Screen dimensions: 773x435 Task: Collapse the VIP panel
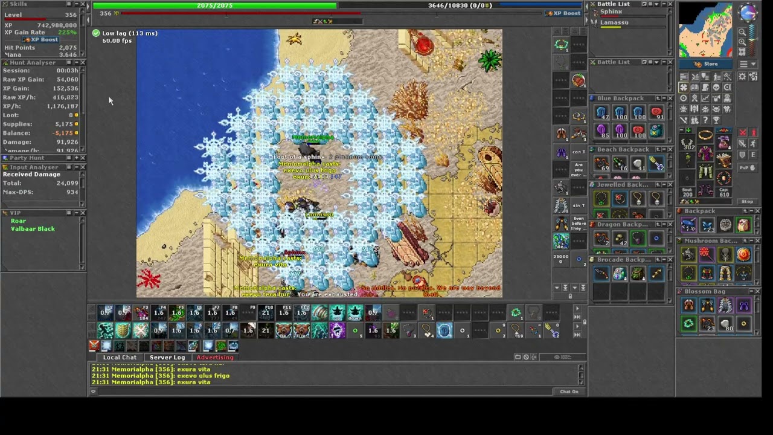[x=77, y=213]
